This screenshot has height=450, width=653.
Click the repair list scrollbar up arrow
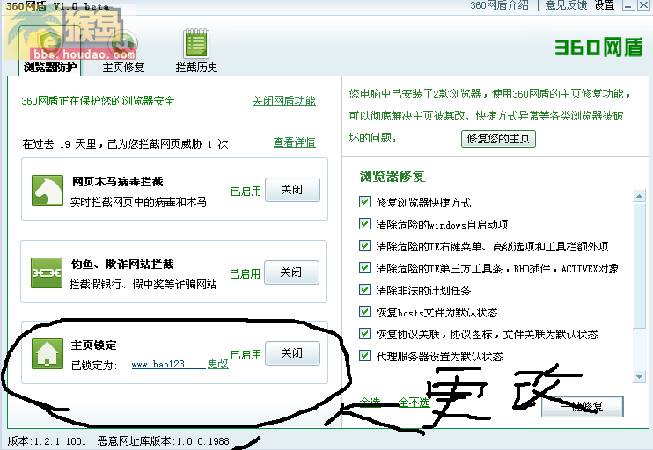639,195
